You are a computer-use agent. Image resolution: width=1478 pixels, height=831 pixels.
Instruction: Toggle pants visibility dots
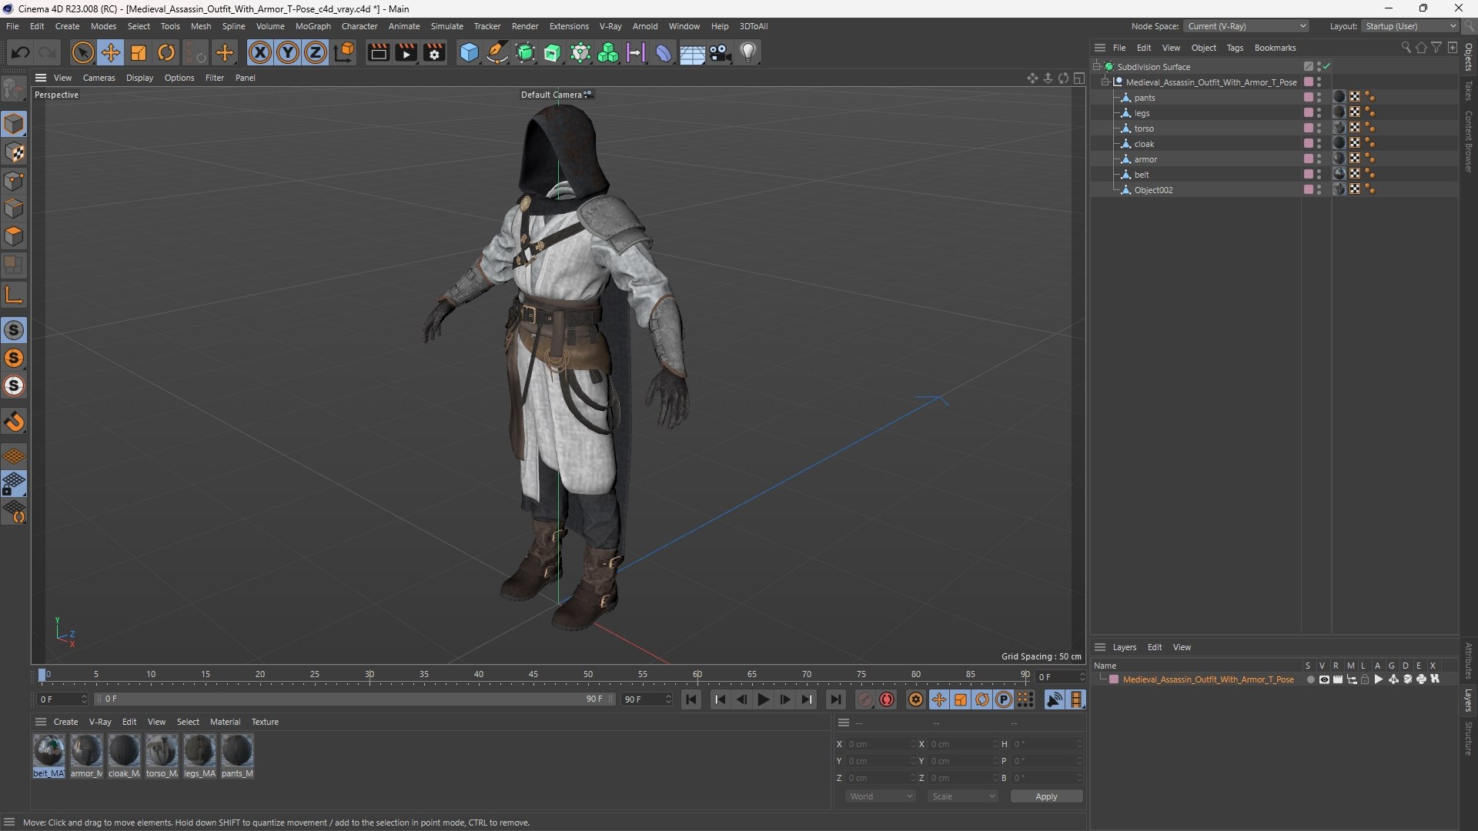pyautogui.click(x=1319, y=98)
